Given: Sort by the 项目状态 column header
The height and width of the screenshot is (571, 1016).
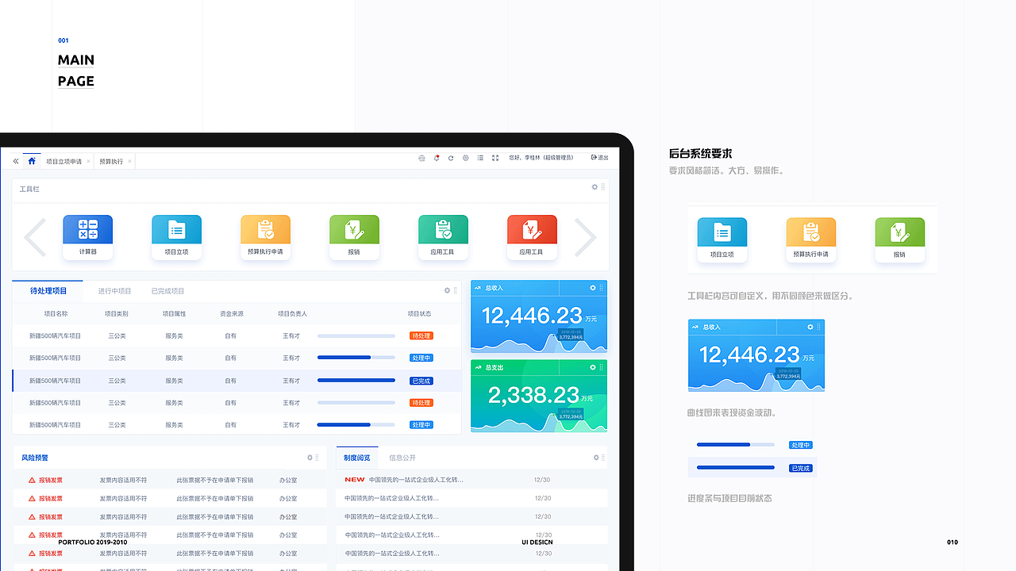Looking at the screenshot, I should (x=420, y=314).
